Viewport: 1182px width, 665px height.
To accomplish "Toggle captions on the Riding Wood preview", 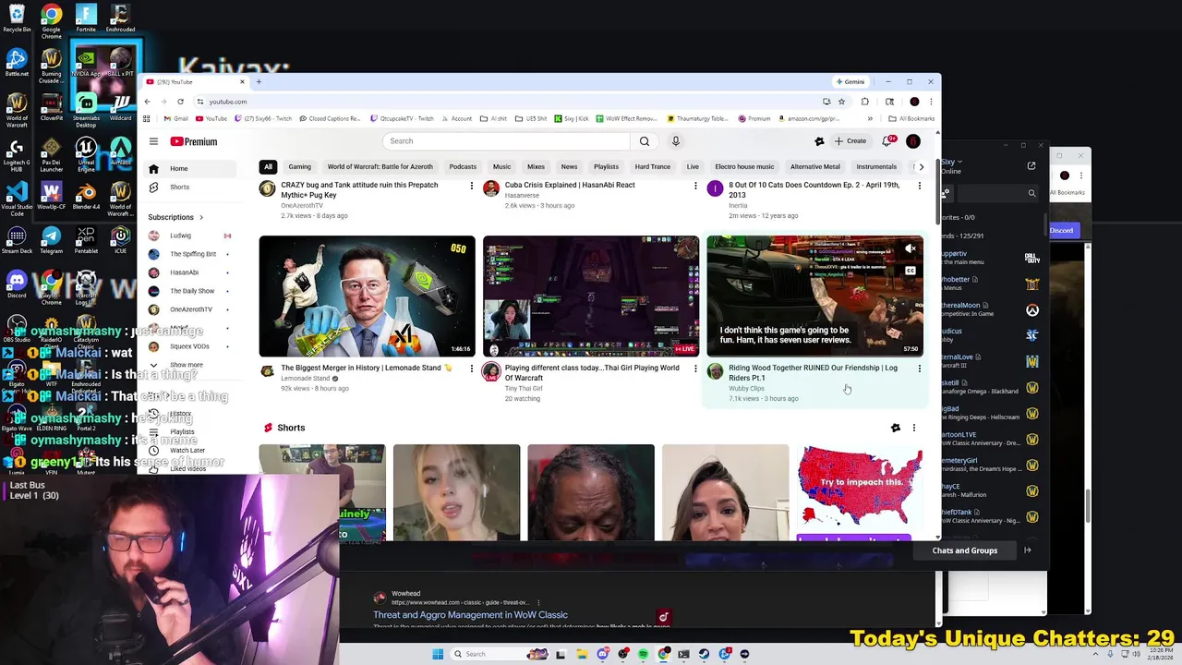I will (x=910, y=271).
